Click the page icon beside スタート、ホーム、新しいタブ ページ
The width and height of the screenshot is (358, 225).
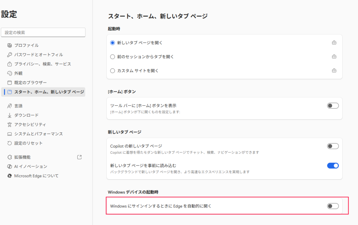(9, 92)
